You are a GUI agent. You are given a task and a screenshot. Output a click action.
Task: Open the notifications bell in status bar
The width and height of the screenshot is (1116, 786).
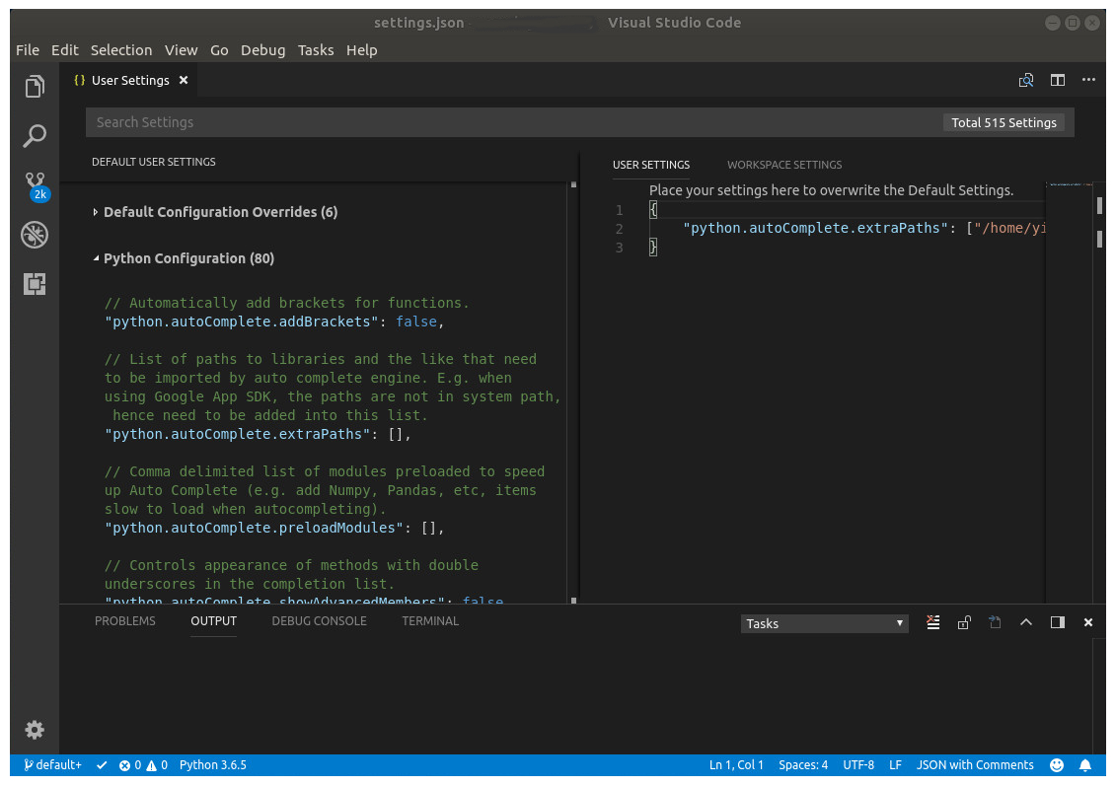tap(1085, 765)
